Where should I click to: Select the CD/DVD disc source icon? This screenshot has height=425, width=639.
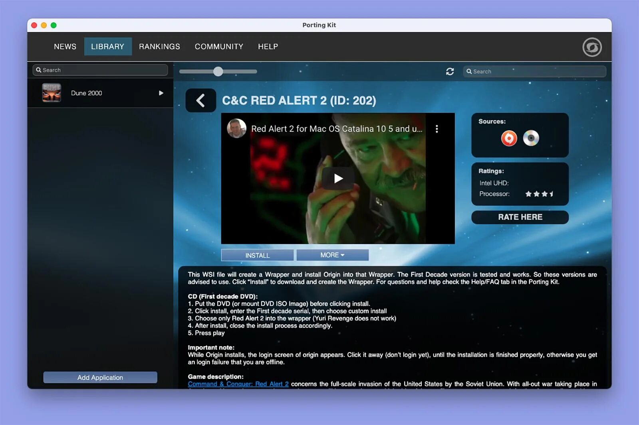[x=531, y=138]
